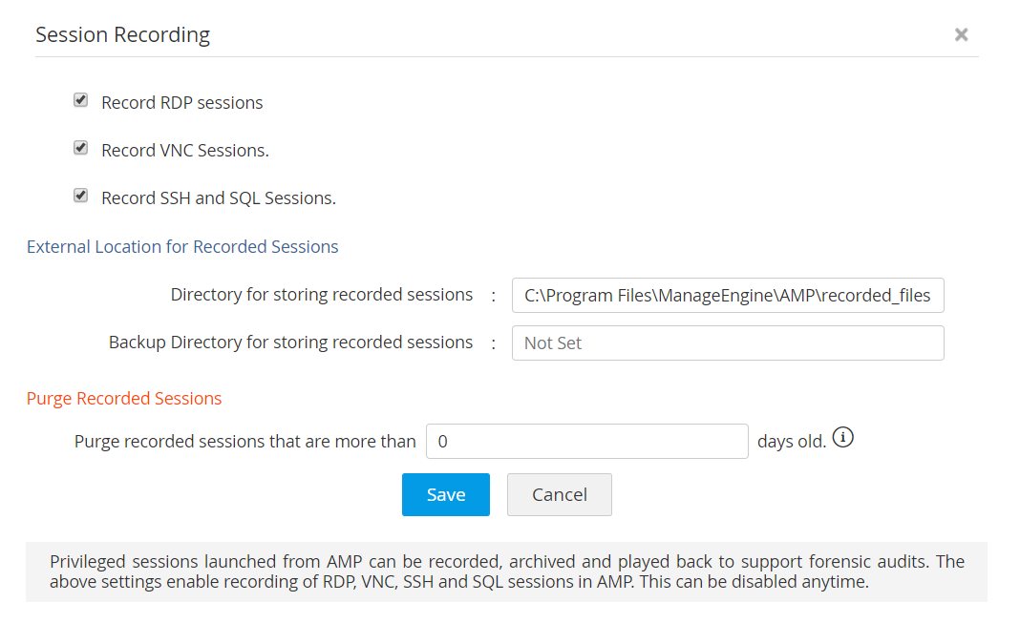Click the "Record RDP sessions" label text
Viewport: 1020px width, 623px height.
pyautogui.click(x=181, y=102)
